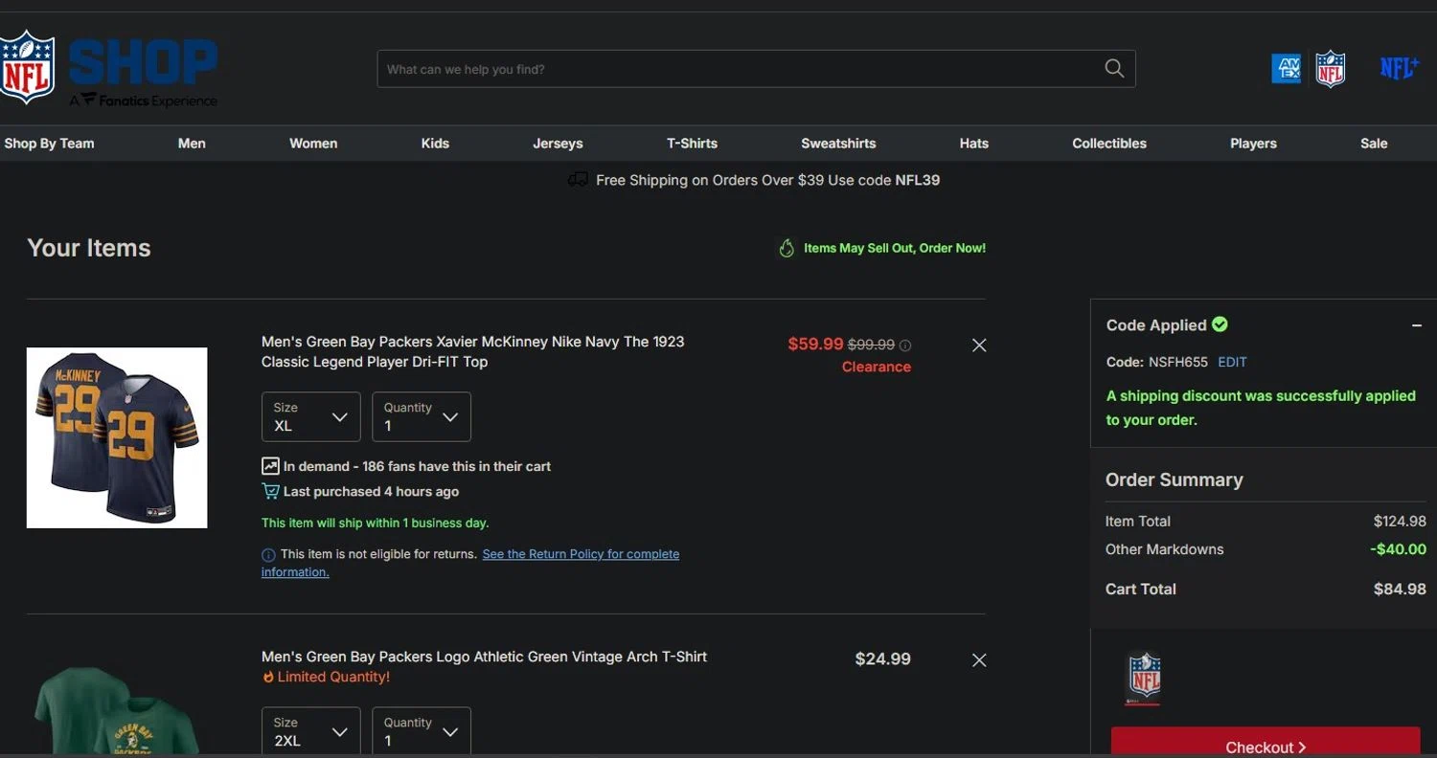
Task: Click the search input field
Action: (756, 69)
